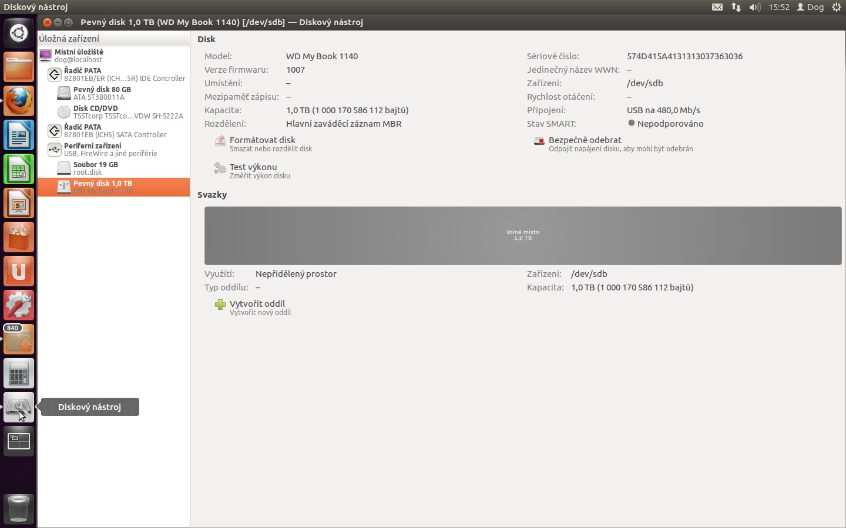Select the Řadič PATA IDE Controller entry
This screenshot has width=846, height=528.
tap(113, 75)
